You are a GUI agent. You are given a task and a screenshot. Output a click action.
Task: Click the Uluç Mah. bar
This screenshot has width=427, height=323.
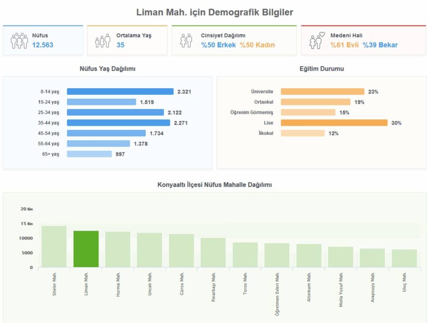(404, 258)
